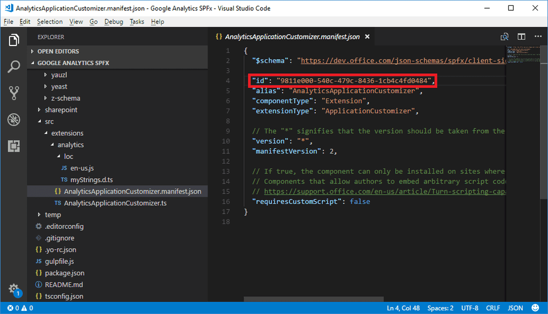The image size is (548, 314).
Task: Click the Manage gear icon
Action: 14,288
